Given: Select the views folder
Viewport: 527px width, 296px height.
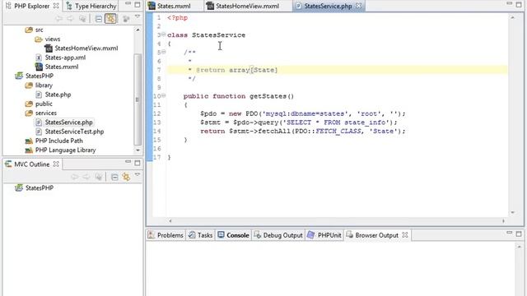Looking at the screenshot, I should point(53,39).
